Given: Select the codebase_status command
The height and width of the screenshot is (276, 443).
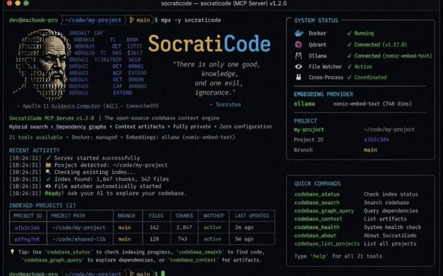Looking at the screenshot, I should (x=317, y=194).
